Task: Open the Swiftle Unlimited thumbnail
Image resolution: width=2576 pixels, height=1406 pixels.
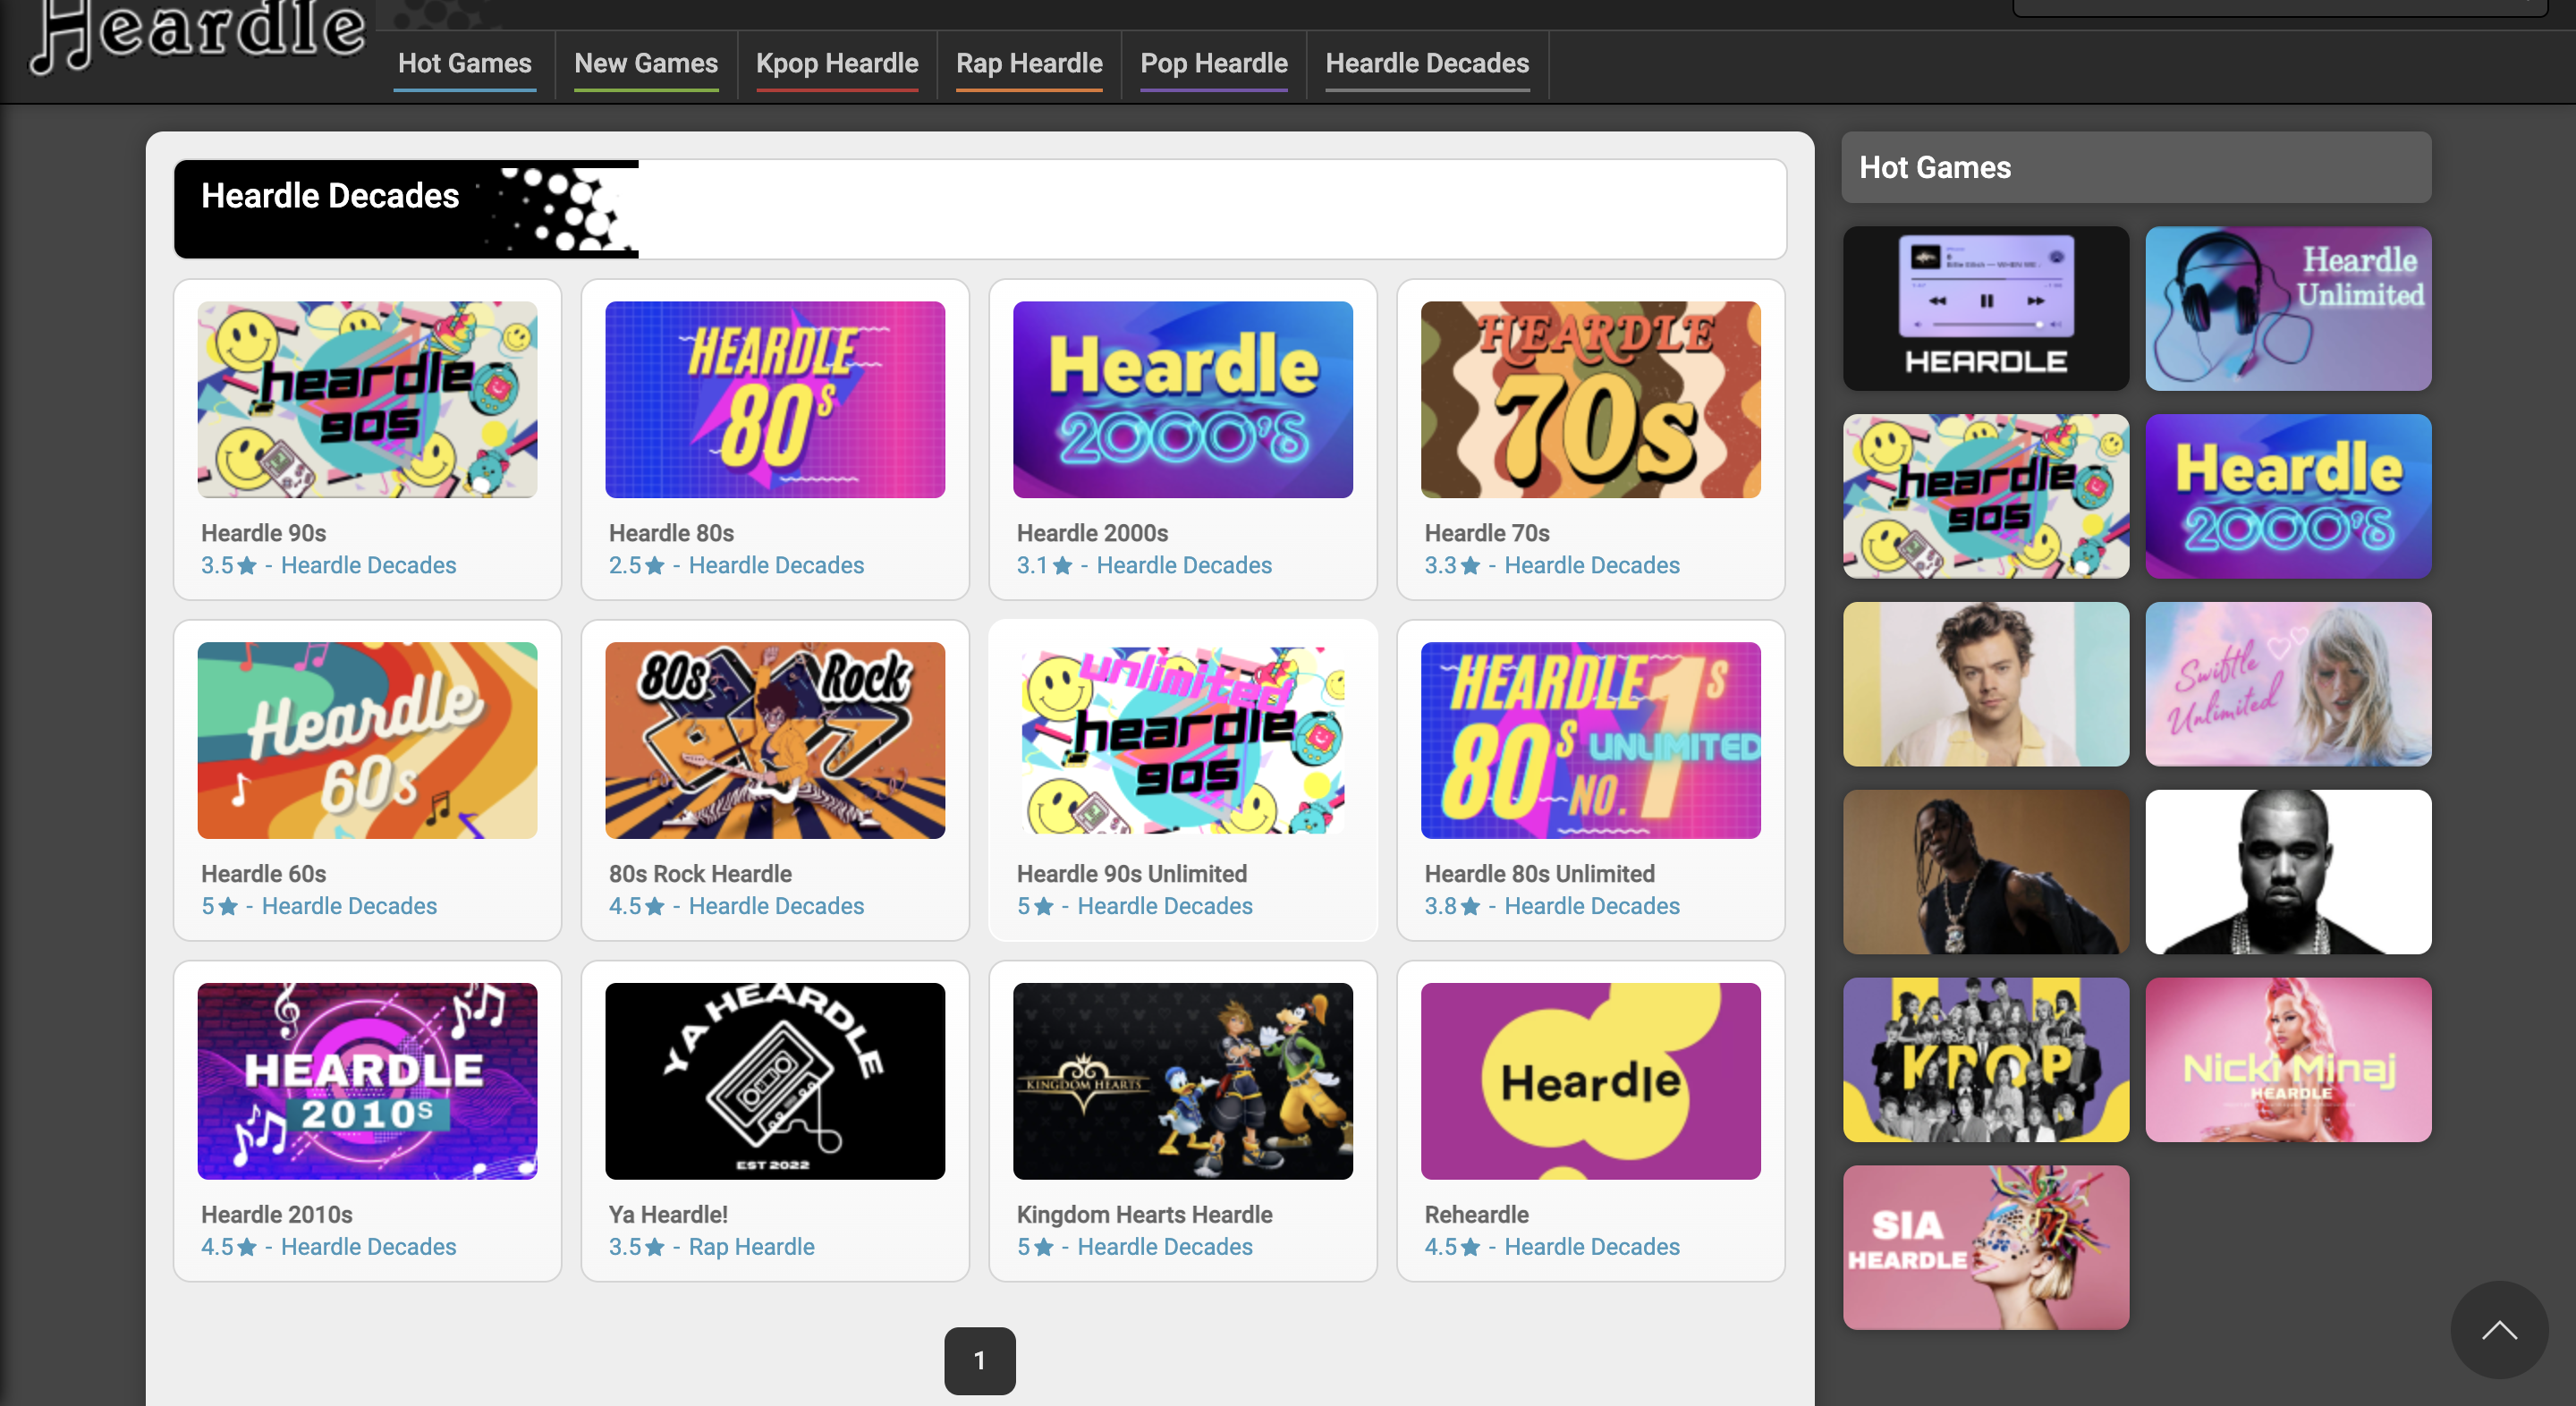Action: click(x=2288, y=685)
